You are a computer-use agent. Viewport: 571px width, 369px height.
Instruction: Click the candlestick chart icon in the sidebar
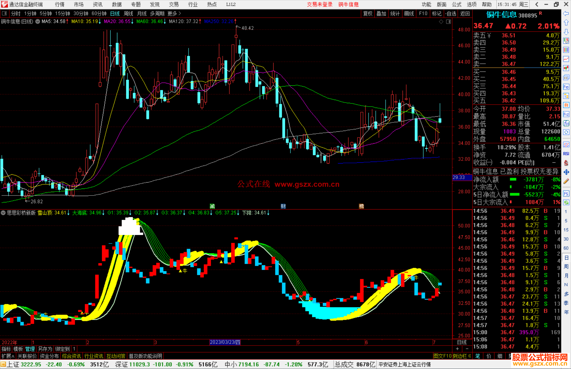tap(566, 68)
